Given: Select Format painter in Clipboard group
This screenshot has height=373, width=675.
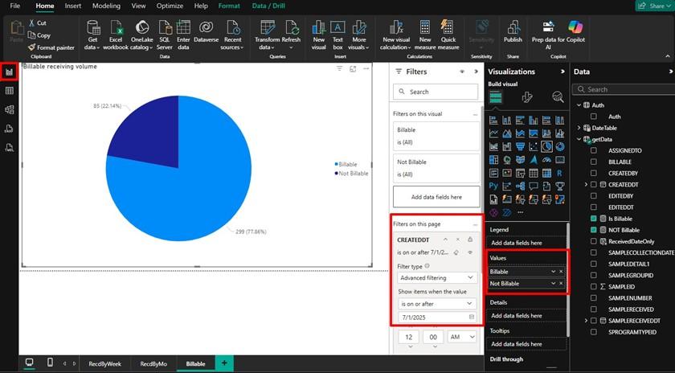Looking at the screenshot, I should [55, 47].
